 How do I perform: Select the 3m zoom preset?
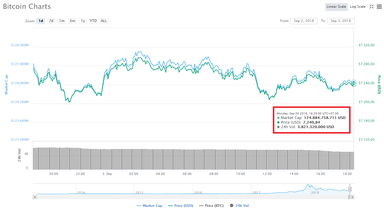[x=72, y=21]
